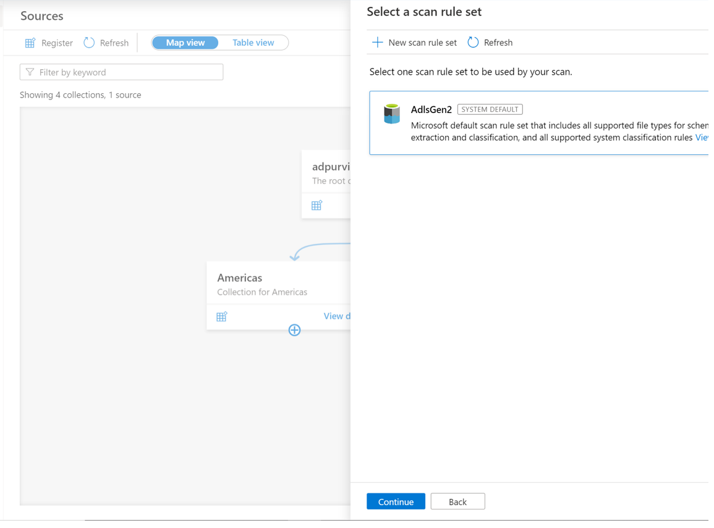714x528 pixels.
Task: Click the scan rule set Refresh icon
Action: pos(473,42)
